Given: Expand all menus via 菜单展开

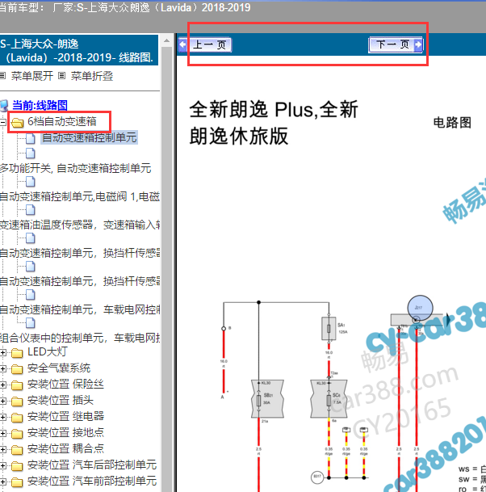Looking at the screenshot, I should (x=32, y=76).
